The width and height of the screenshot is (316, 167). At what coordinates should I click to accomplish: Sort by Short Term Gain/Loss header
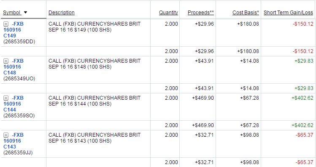coord(288,13)
